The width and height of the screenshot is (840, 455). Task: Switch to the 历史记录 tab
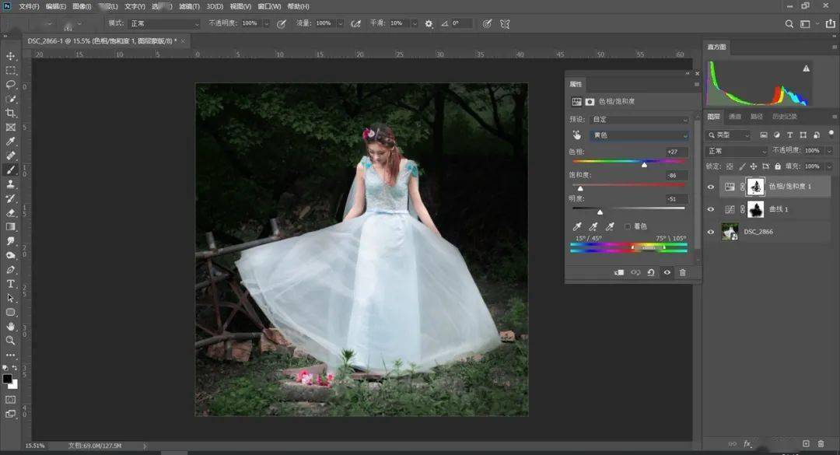point(784,117)
